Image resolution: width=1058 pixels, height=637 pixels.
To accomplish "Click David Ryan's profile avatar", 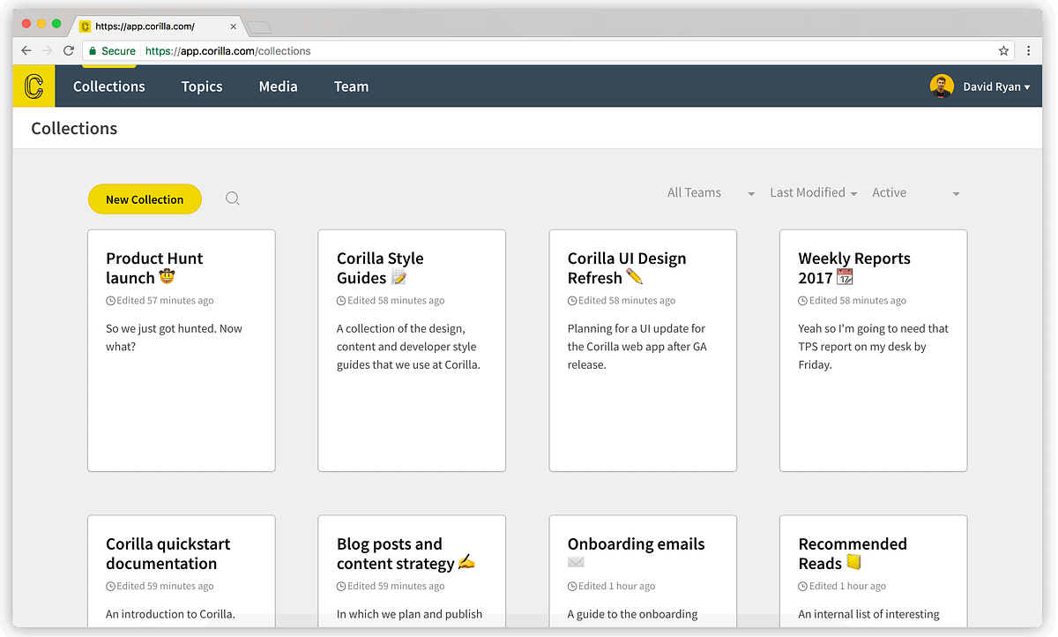I will pyautogui.click(x=942, y=86).
